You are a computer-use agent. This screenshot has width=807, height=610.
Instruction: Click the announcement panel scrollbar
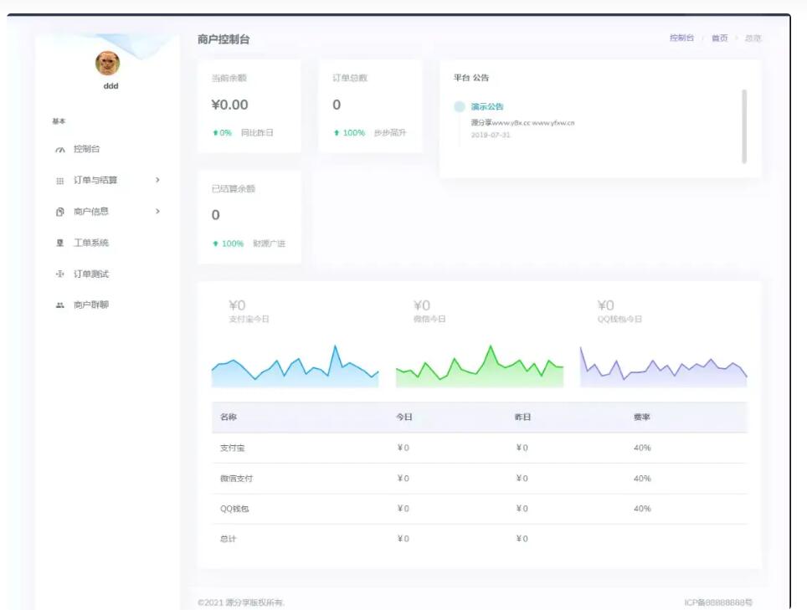744,126
